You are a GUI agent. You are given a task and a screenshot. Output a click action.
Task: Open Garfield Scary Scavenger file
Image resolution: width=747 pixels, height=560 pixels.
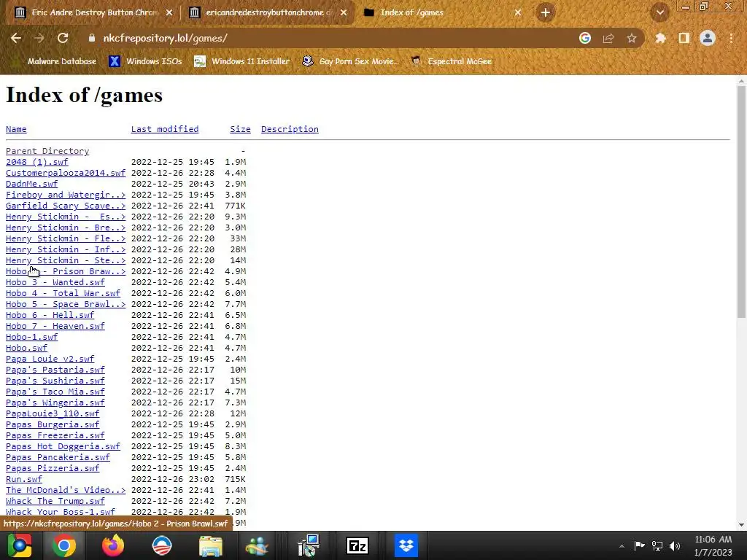(x=66, y=206)
